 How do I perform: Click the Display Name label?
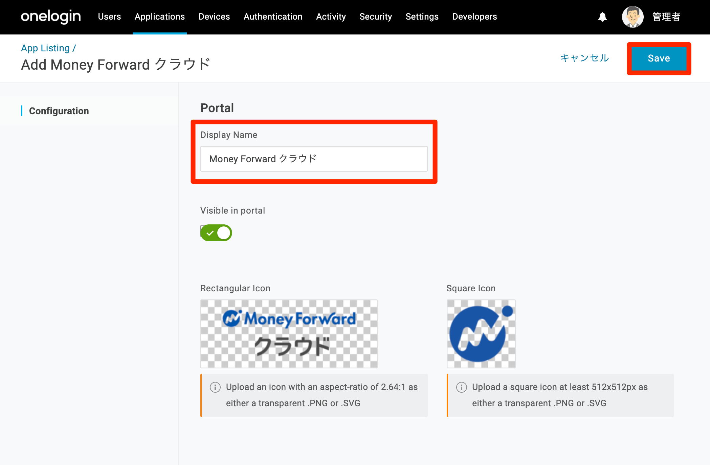click(x=229, y=135)
